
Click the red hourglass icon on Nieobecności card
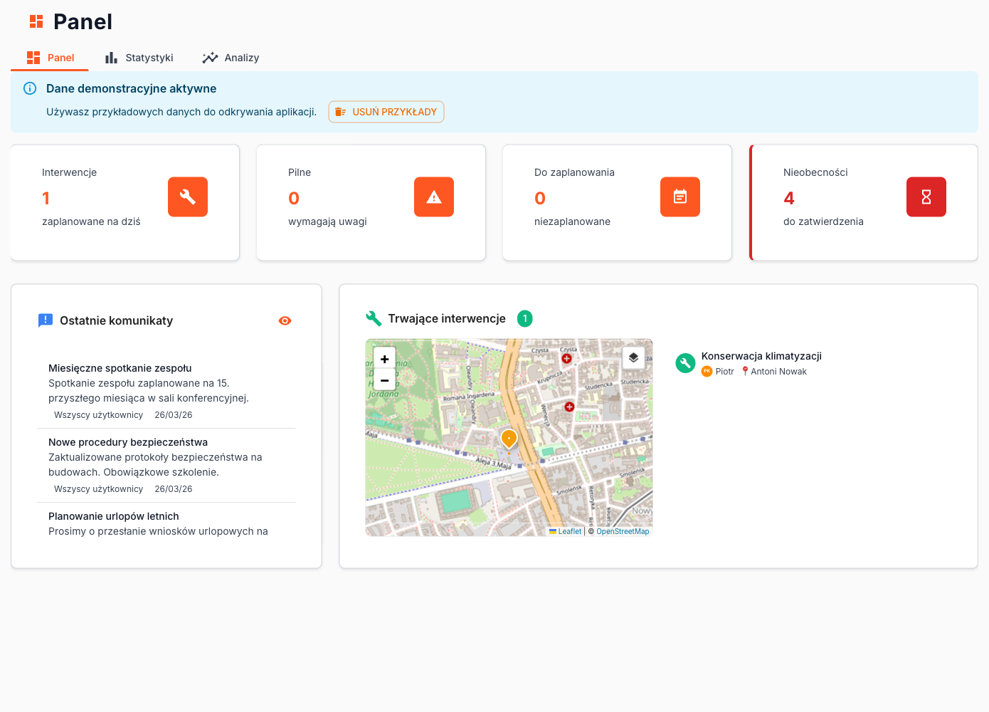(926, 197)
